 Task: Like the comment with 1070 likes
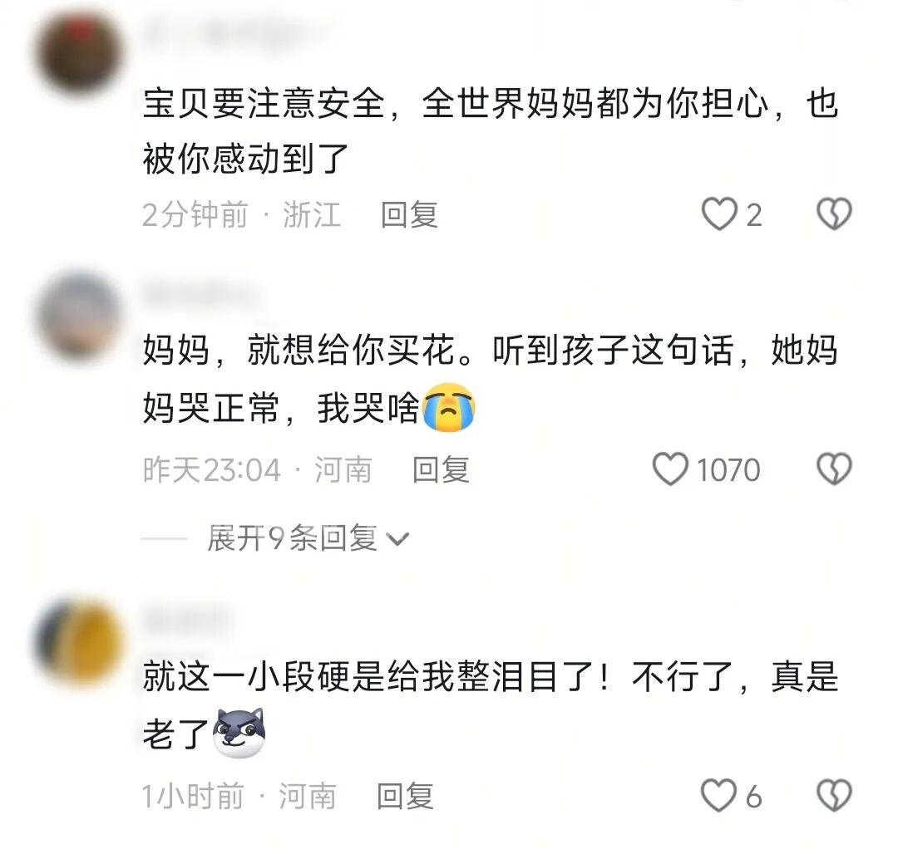[x=670, y=469]
